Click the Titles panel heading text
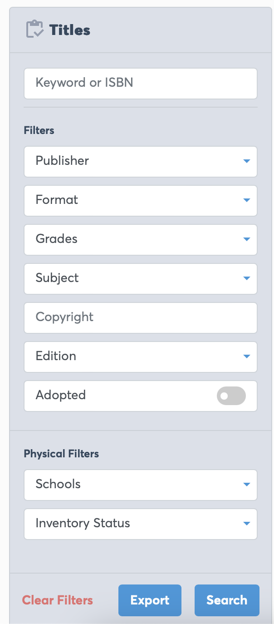274x624 pixels. coord(70,30)
